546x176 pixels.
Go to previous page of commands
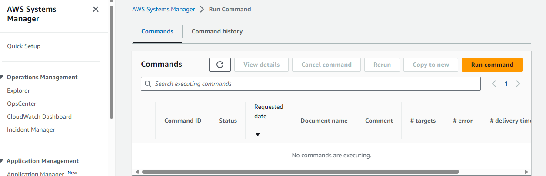point(494,84)
